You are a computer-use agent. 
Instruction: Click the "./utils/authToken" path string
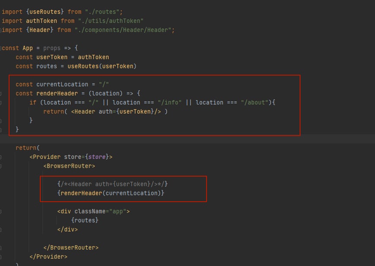point(111,21)
